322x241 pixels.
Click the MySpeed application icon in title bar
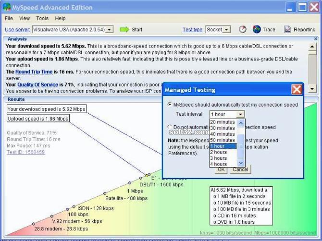pyautogui.click(x=7, y=7)
